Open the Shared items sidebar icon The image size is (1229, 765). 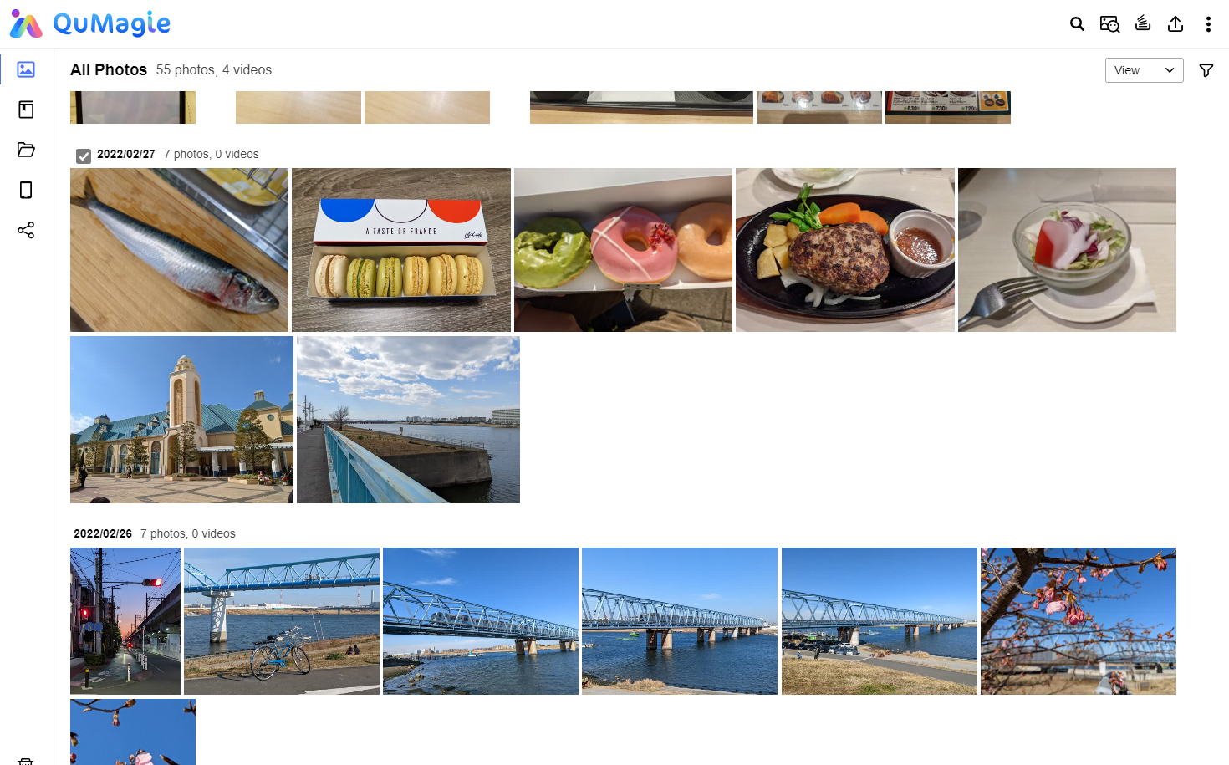[x=26, y=230]
